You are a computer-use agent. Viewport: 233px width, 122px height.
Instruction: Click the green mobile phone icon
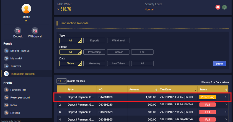tap(224, 7)
